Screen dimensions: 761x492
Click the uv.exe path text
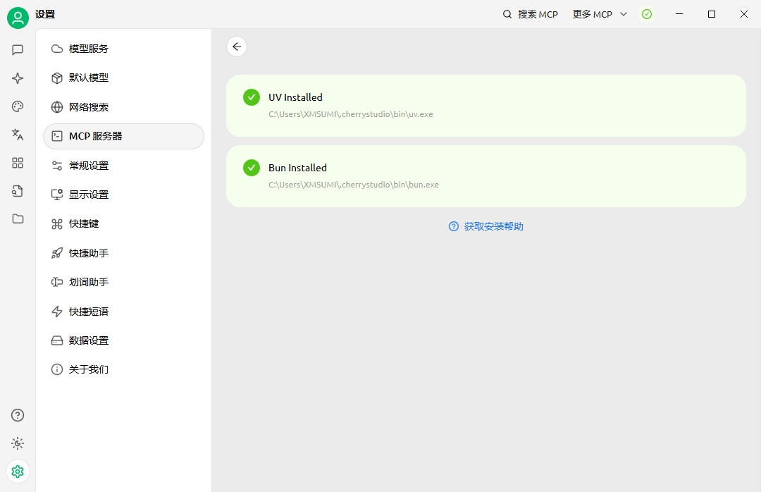[x=350, y=114]
